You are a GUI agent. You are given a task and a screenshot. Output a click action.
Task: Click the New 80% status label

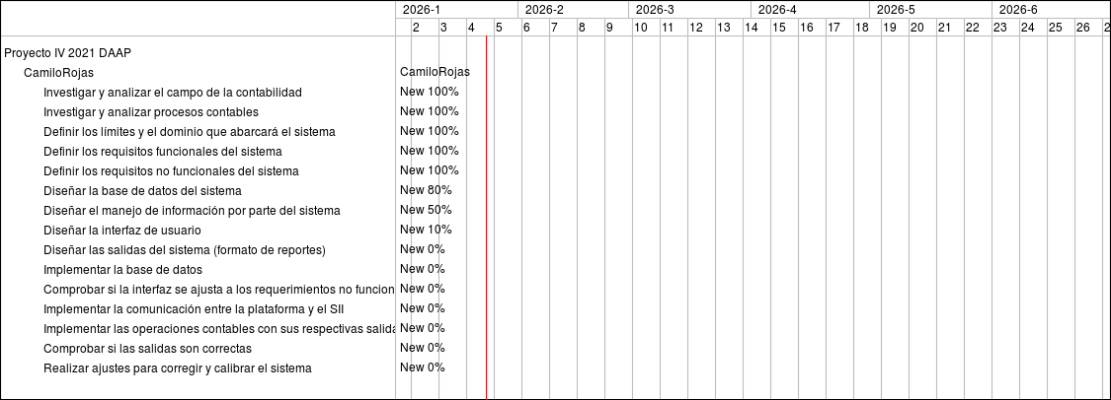[x=426, y=190]
